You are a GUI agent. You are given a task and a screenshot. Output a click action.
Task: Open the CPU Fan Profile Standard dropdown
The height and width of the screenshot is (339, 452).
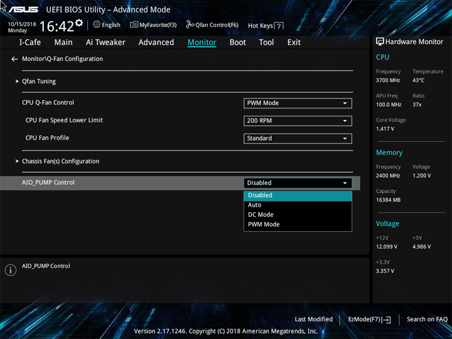tap(298, 138)
